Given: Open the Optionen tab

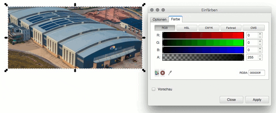Looking at the screenshot, I should [x=159, y=19].
